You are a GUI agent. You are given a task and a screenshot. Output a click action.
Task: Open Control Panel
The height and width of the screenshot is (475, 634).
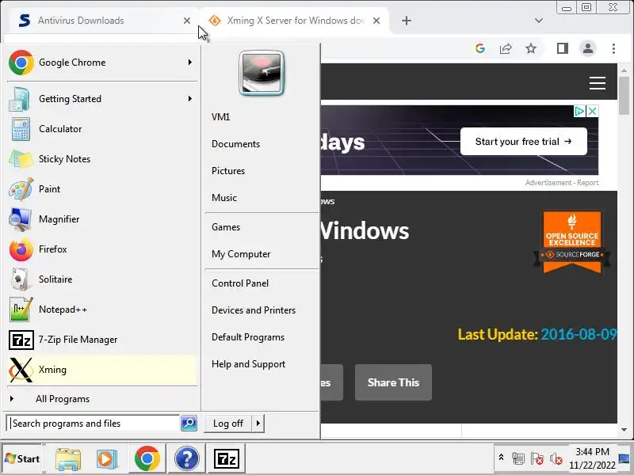[240, 283]
